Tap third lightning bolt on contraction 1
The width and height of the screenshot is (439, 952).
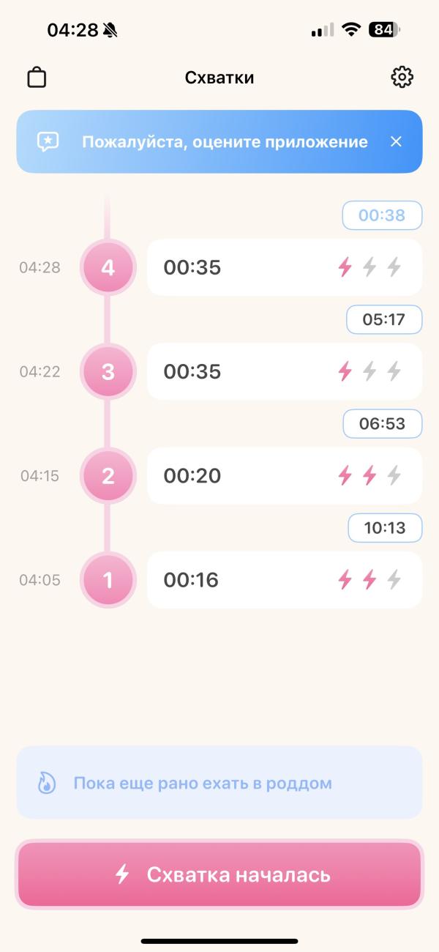pos(394,580)
